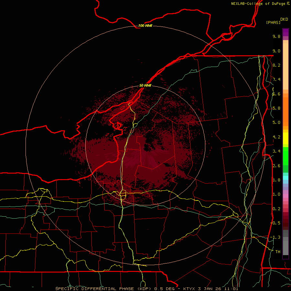Click the -0.5 scale value

point(275,223)
